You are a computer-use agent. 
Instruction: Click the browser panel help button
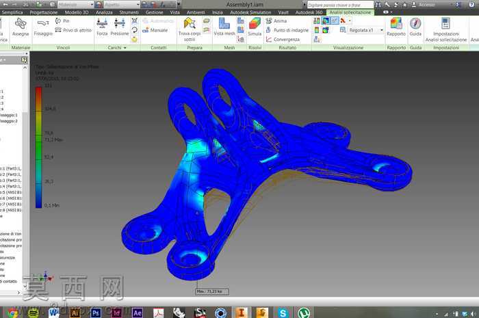[24, 59]
